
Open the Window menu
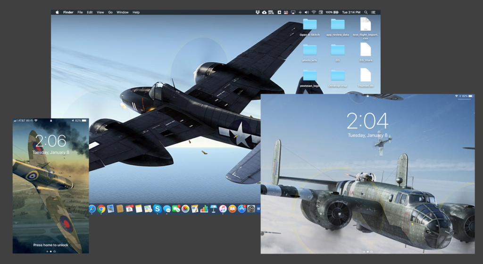(123, 12)
